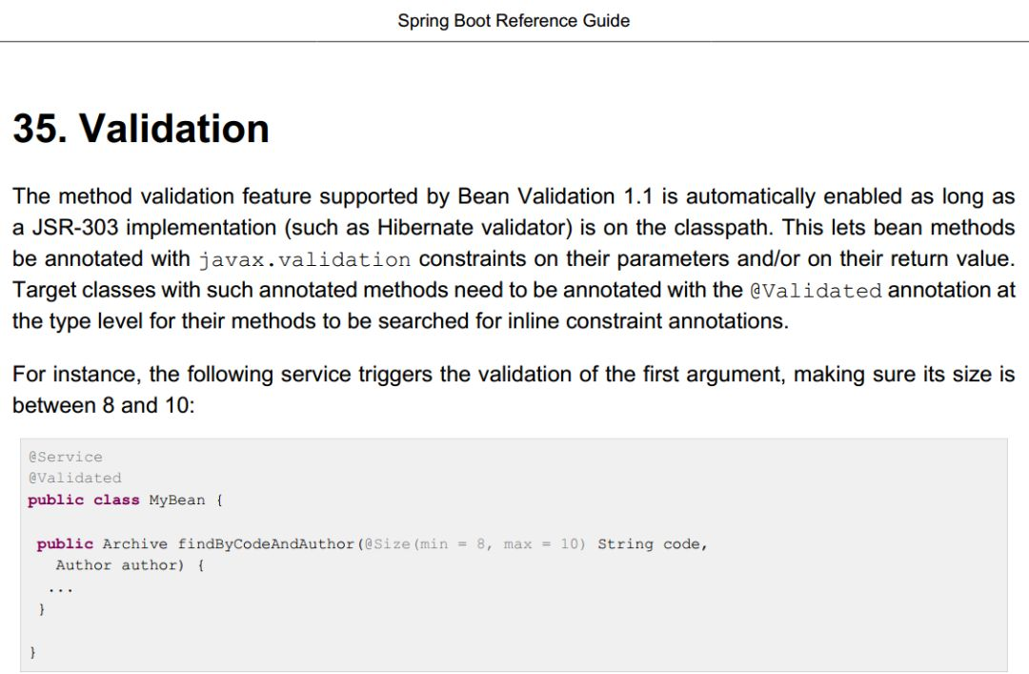Viewport: 1029px width, 674px height.
Task: Click the @Service annotation in code block
Action: tap(65, 457)
